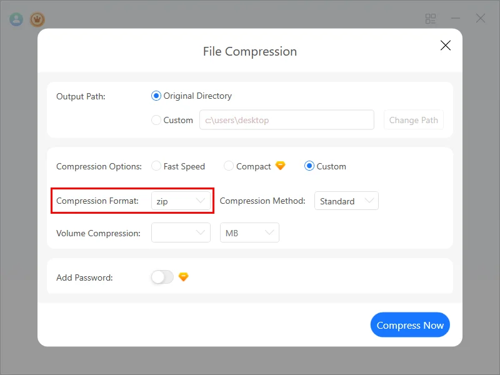The height and width of the screenshot is (375, 500).
Task: Click the VIP crown icon in title bar
Action: click(x=37, y=19)
